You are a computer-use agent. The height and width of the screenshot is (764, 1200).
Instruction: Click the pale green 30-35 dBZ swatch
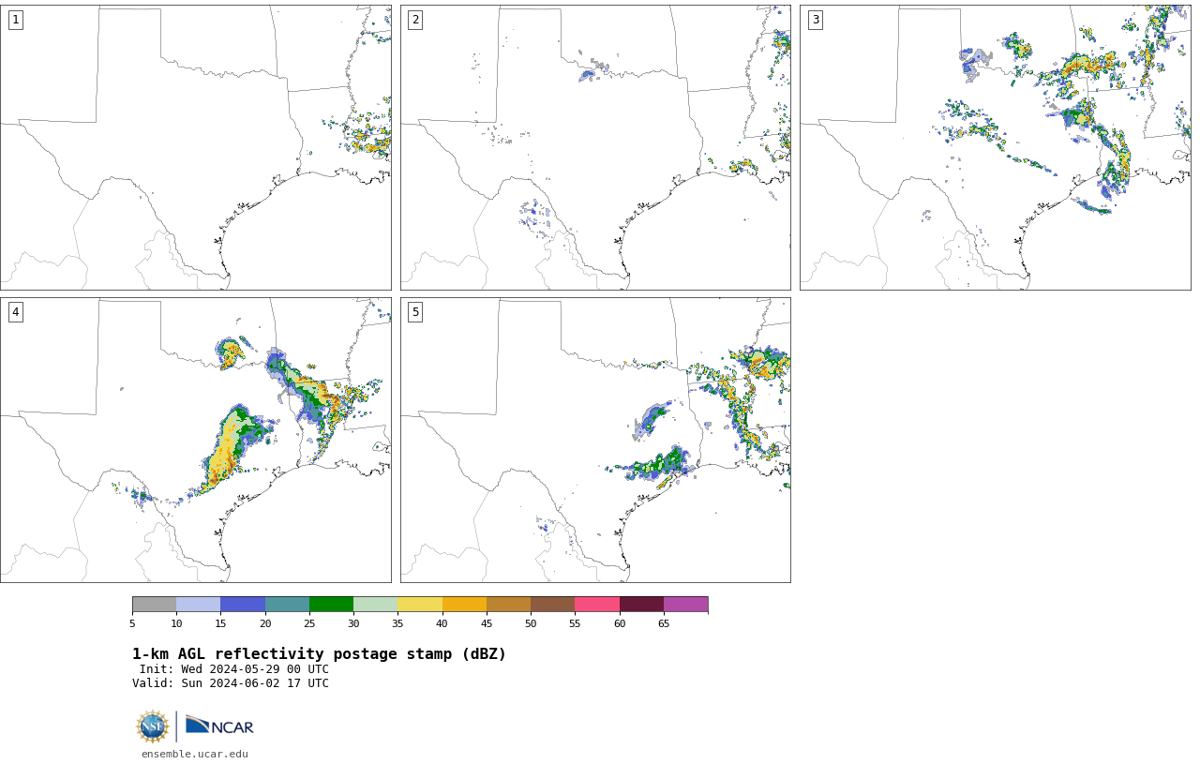[375, 604]
